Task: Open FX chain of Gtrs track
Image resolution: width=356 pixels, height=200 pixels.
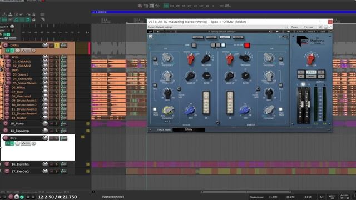Action: coord(8,143)
